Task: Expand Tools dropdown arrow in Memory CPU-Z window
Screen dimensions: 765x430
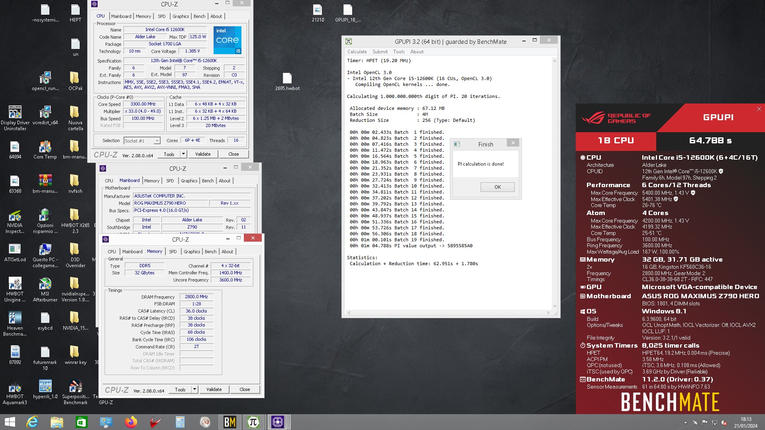Action: click(x=194, y=389)
